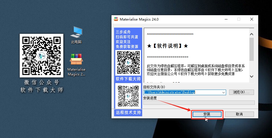
Task: Click the scroll down arrow in the description box
Action: (x=251, y=76)
